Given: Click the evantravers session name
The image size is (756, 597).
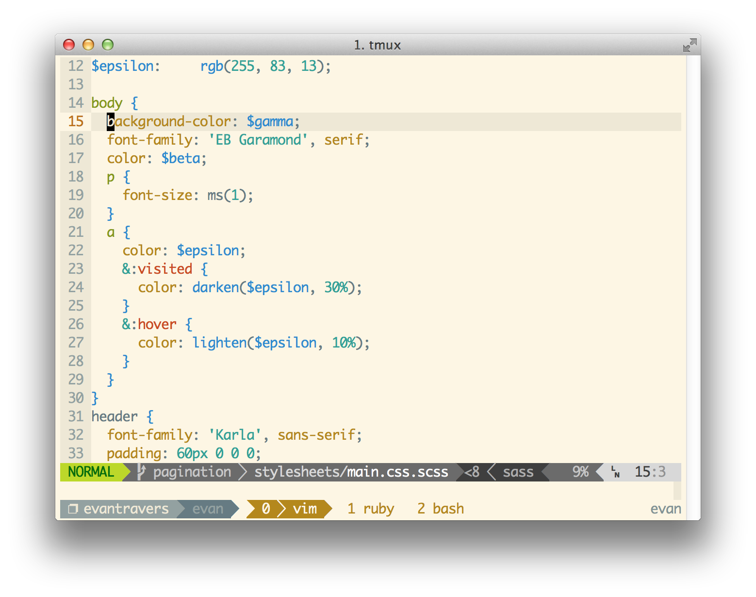Looking at the screenshot, I should (126, 509).
